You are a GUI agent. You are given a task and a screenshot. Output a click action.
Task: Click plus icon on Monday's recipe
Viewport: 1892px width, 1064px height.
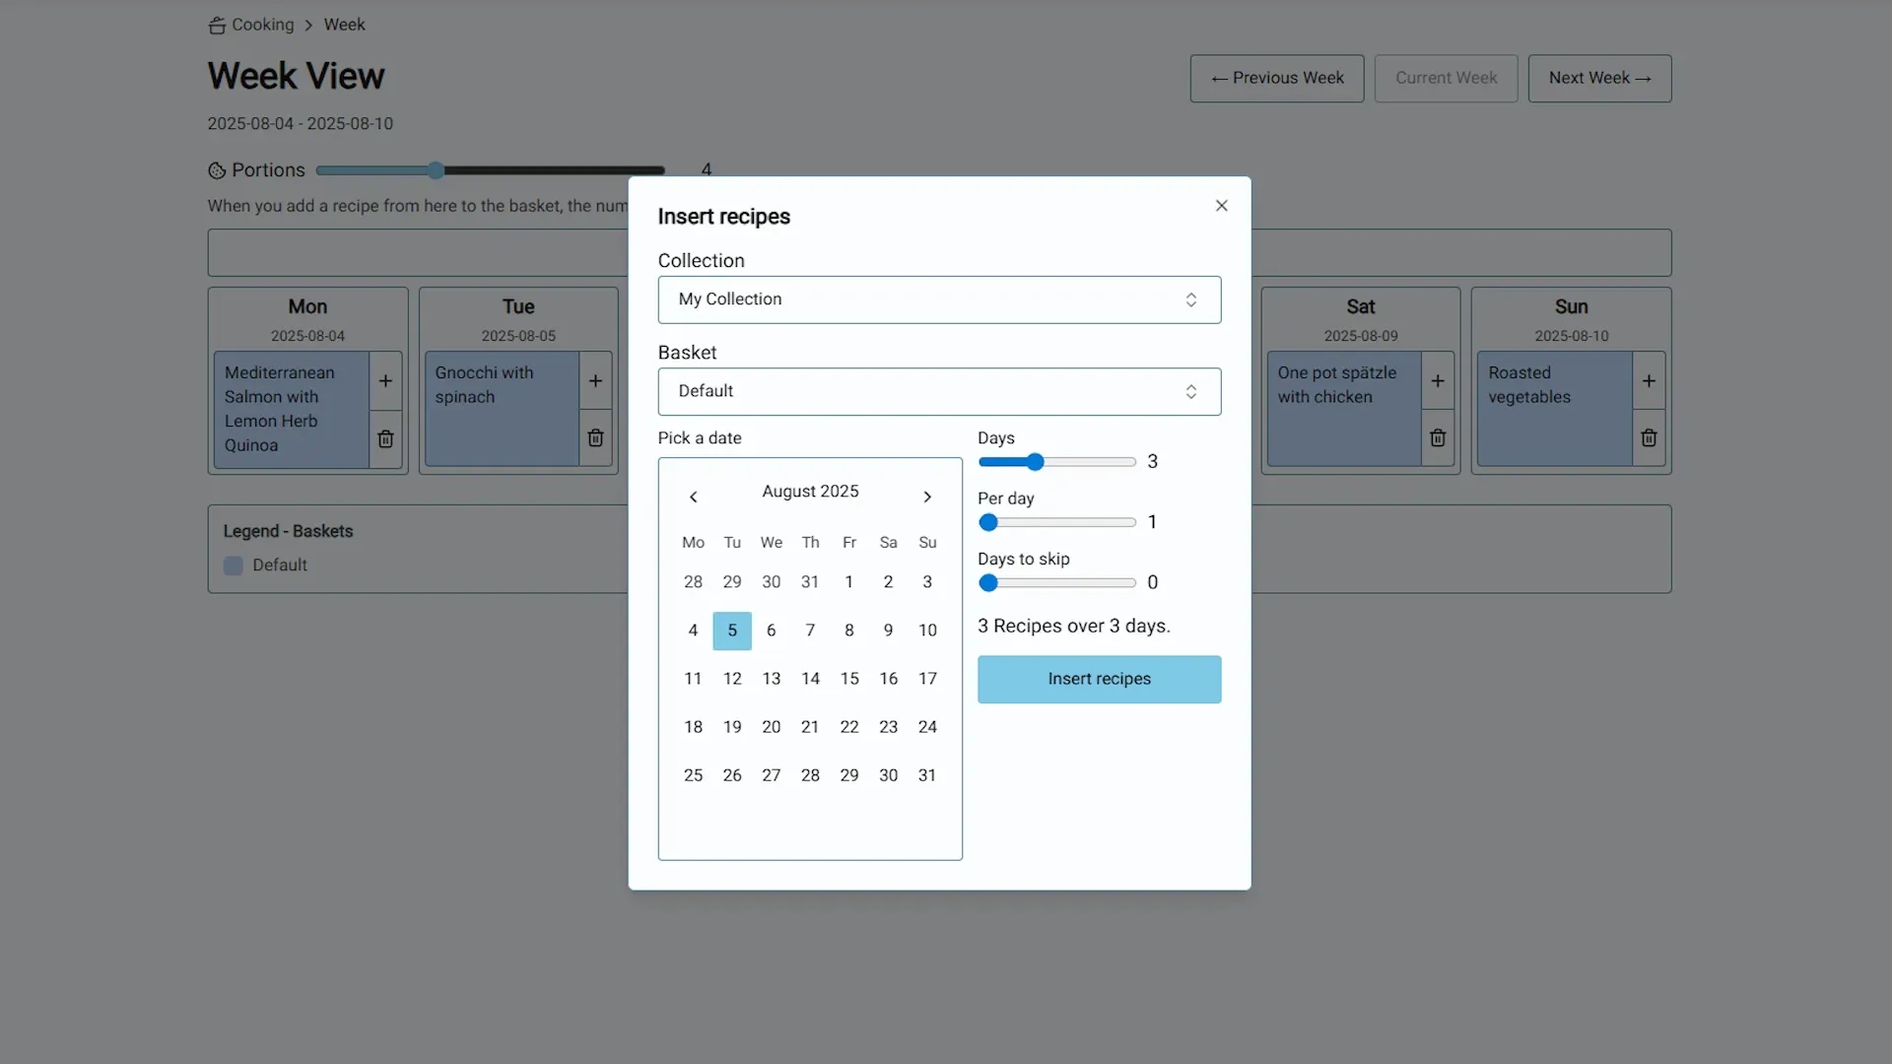[x=385, y=381]
